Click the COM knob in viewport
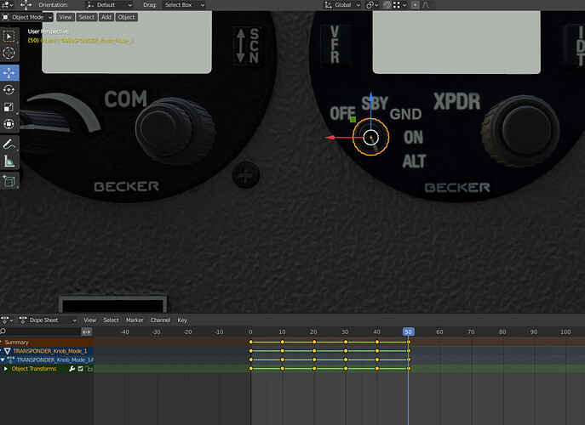585x425 pixels. pyautogui.click(x=175, y=130)
